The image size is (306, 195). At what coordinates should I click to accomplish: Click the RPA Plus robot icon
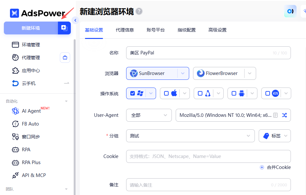[x=15, y=162]
